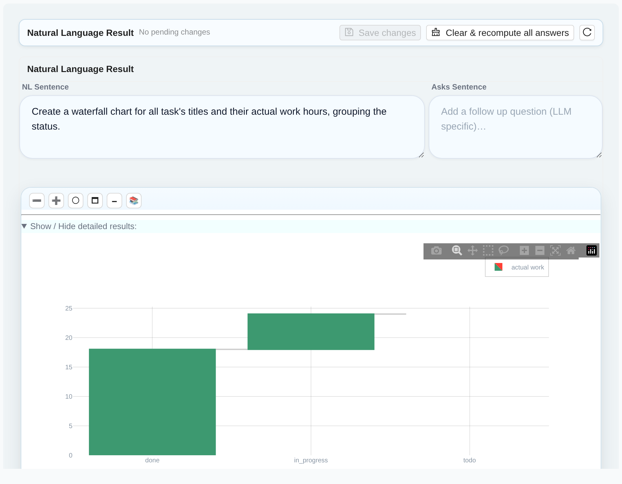Click the books stack toolbar button

coord(134,201)
